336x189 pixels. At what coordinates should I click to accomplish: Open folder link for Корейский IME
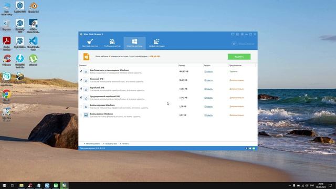click(x=208, y=89)
